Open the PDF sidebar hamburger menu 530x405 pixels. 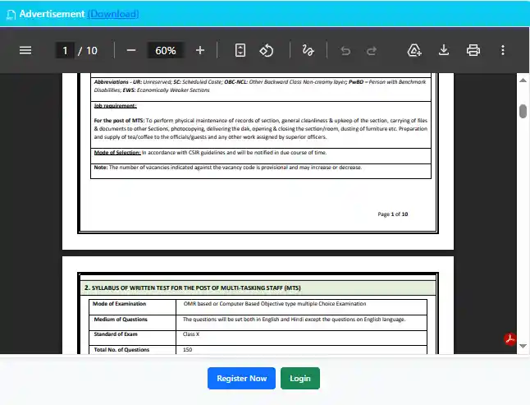click(x=25, y=50)
